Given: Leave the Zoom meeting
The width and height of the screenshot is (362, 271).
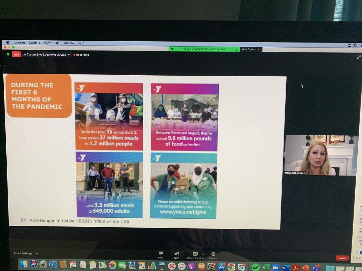Looking at the screenshot, I should pyautogui.click(x=342, y=258).
